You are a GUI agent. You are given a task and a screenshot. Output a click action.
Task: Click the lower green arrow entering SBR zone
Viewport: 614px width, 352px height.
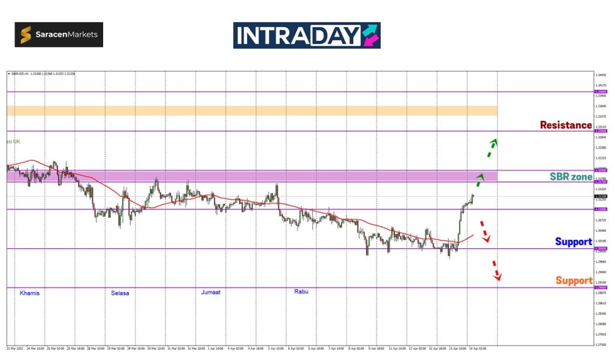coord(480,178)
